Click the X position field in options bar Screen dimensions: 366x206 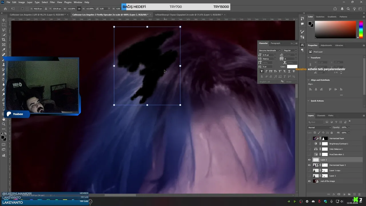pos(38,9)
